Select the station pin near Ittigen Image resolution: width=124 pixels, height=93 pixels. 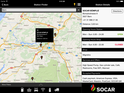pyautogui.click(x=55, y=35)
